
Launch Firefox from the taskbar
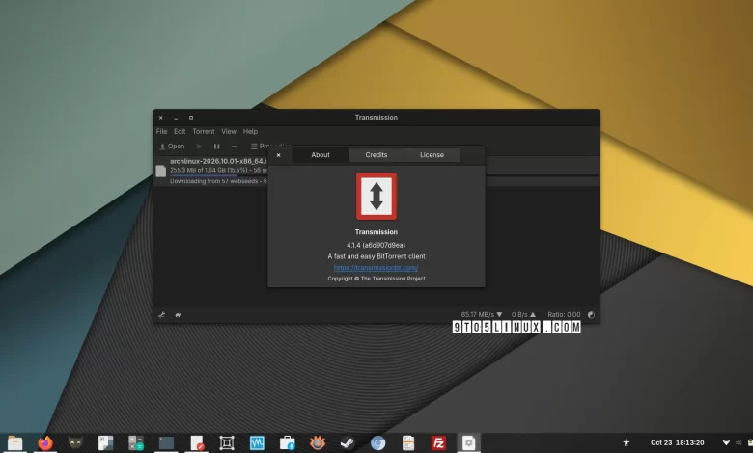coord(45,442)
